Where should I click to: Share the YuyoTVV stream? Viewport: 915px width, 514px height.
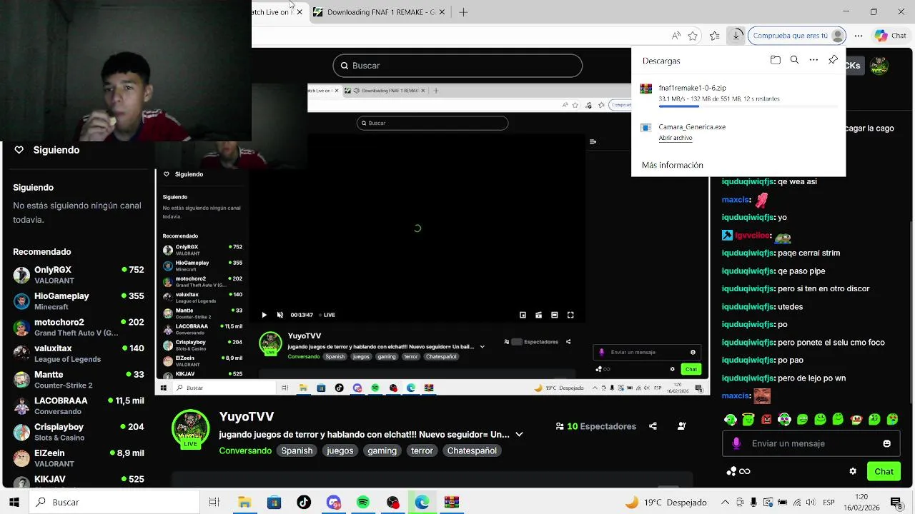tap(653, 426)
